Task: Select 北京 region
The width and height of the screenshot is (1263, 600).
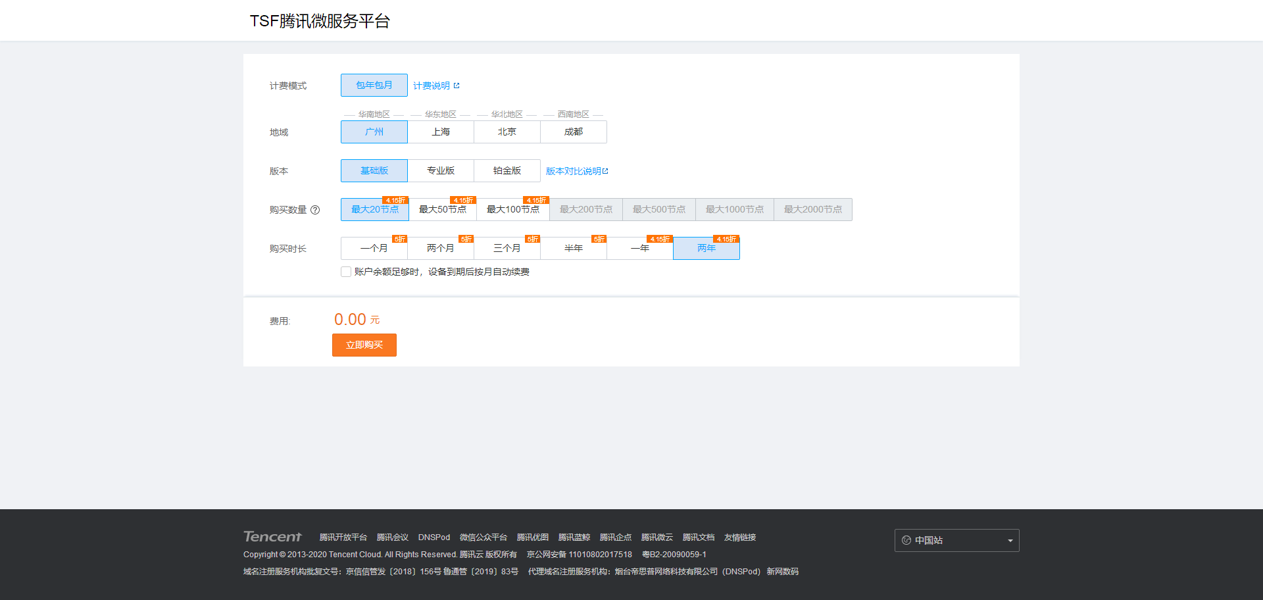Action: coord(507,132)
